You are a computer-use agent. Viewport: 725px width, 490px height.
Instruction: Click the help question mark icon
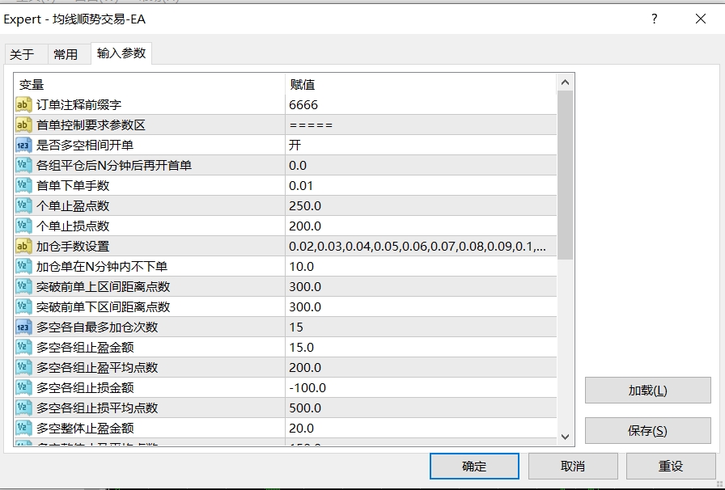653,19
